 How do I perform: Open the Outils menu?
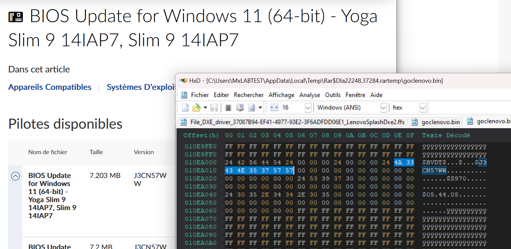pyautogui.click(x=333, y=95)
